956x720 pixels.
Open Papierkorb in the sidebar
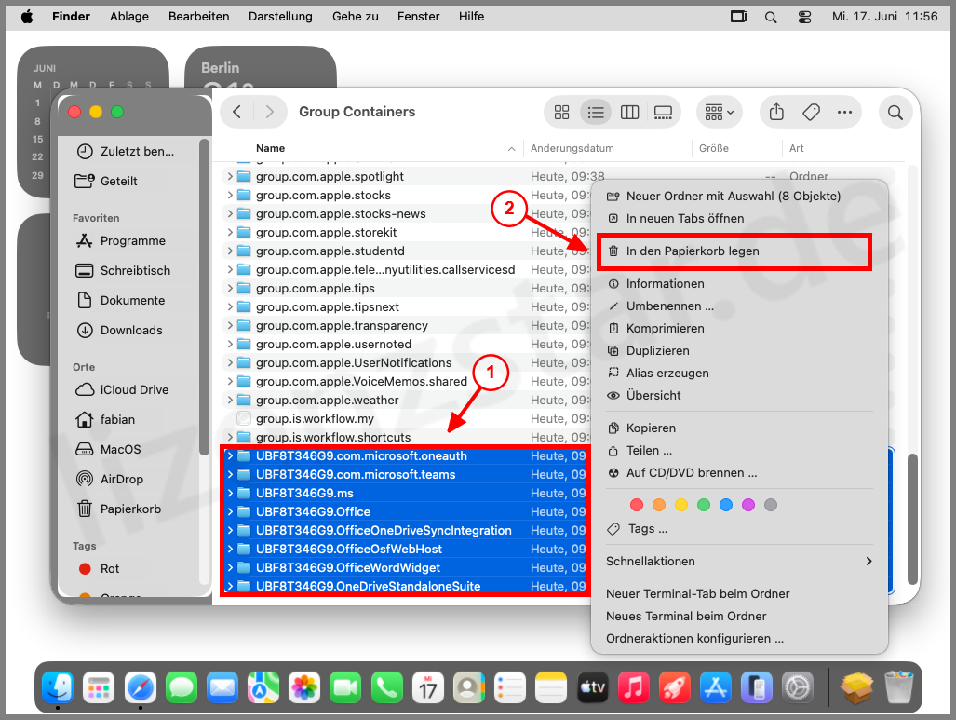[x=118, y=509]
